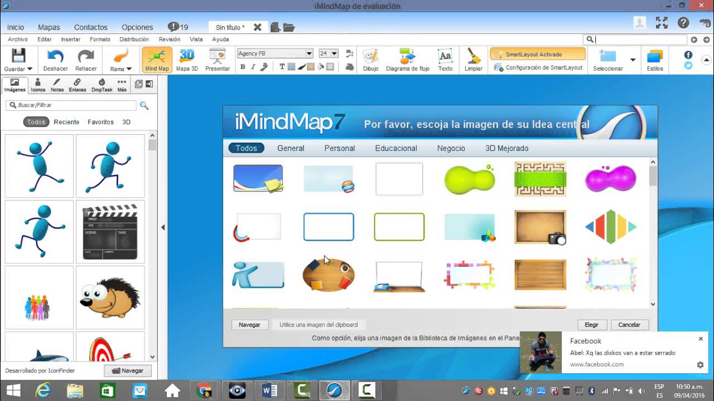Image resolution: width=714 pixels, height=401 pixels.
Task: Click the Limpiar broom icon
Action: [x=474, y=56]
